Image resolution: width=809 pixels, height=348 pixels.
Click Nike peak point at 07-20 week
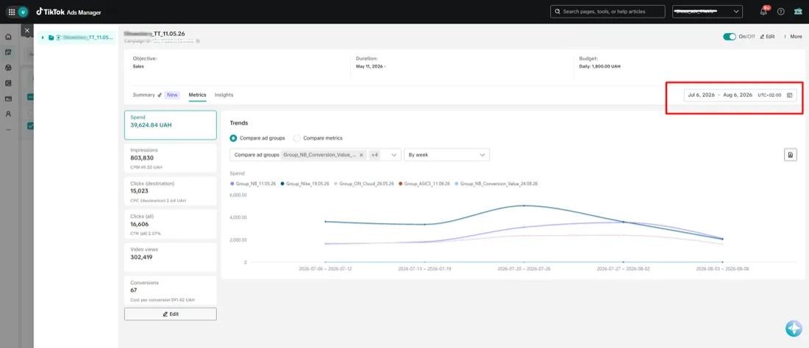point(524,206)
